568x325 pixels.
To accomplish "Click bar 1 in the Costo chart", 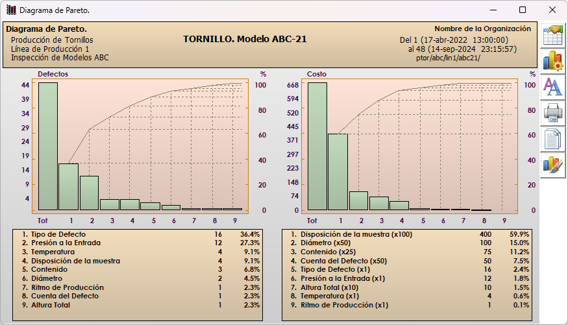I will pyautogui.click(x=338, y=172).
